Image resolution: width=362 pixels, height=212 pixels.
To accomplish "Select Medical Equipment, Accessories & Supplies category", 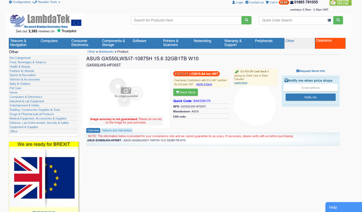I will click(38, 119).
